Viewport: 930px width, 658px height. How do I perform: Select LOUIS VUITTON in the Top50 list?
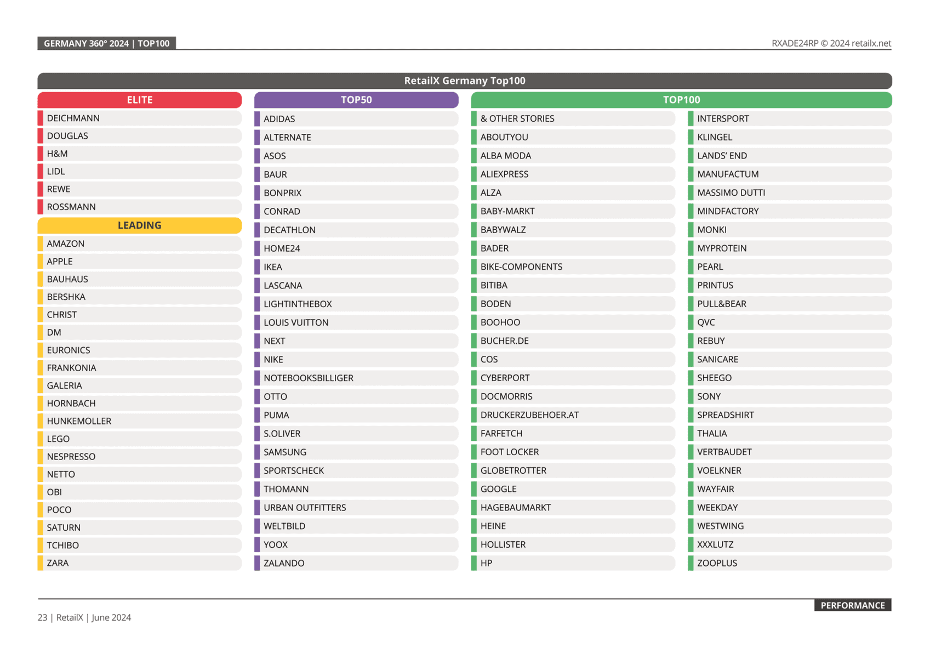click(356, 322)
